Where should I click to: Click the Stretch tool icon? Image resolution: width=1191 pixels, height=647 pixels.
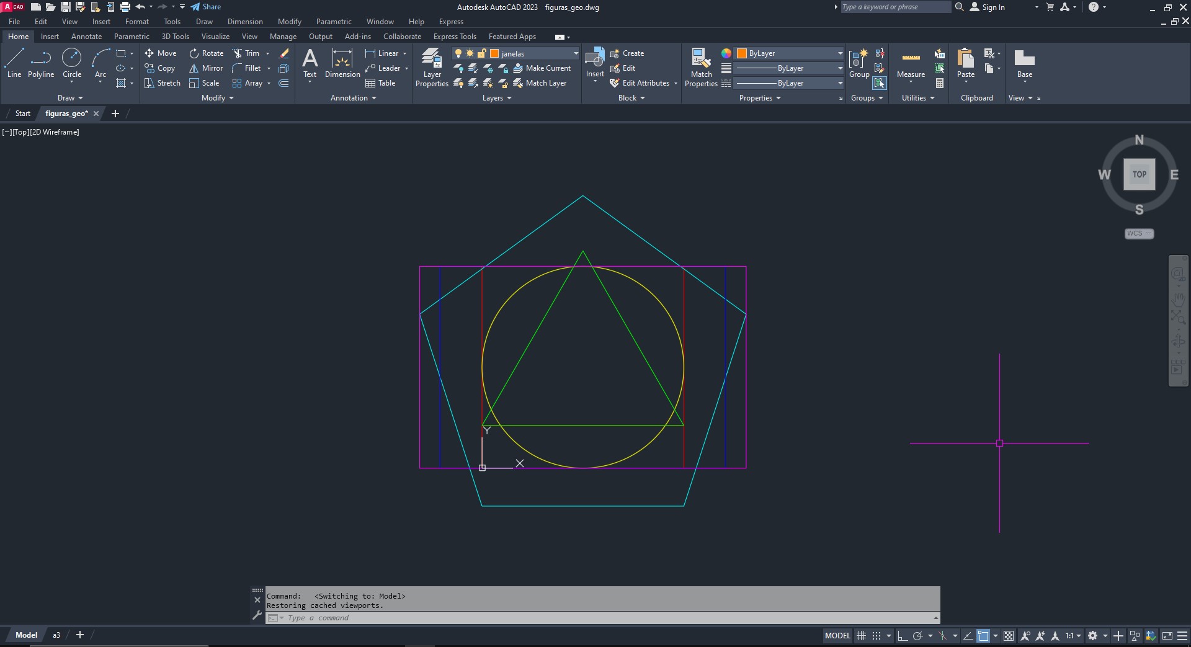click(149, 83)
